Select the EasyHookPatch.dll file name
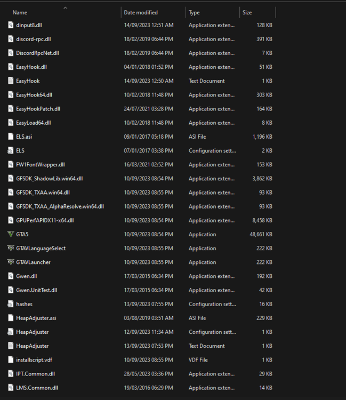The width and height of the screenshot is (346, 400). pyautogui.click(x=38, y=109)
